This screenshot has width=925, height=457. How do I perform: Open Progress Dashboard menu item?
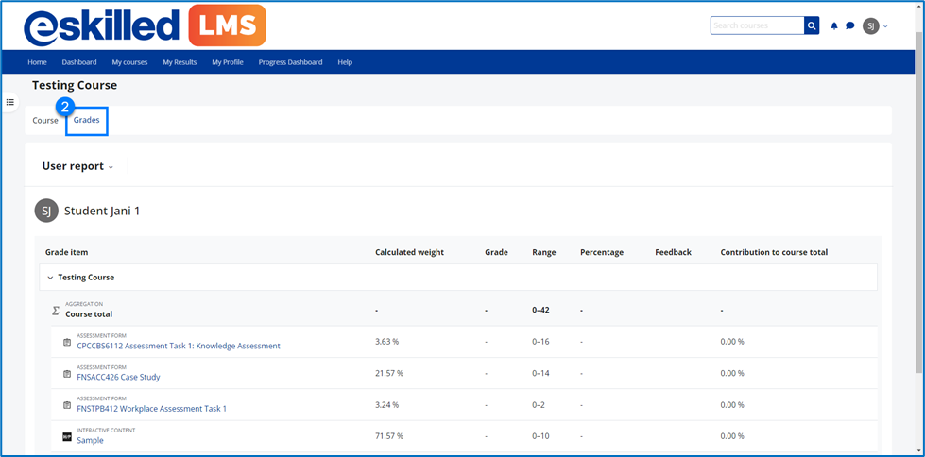pos(290,62)
